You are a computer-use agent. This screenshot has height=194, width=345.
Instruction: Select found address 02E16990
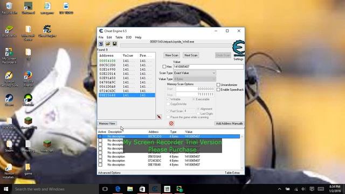click(126, 70)
